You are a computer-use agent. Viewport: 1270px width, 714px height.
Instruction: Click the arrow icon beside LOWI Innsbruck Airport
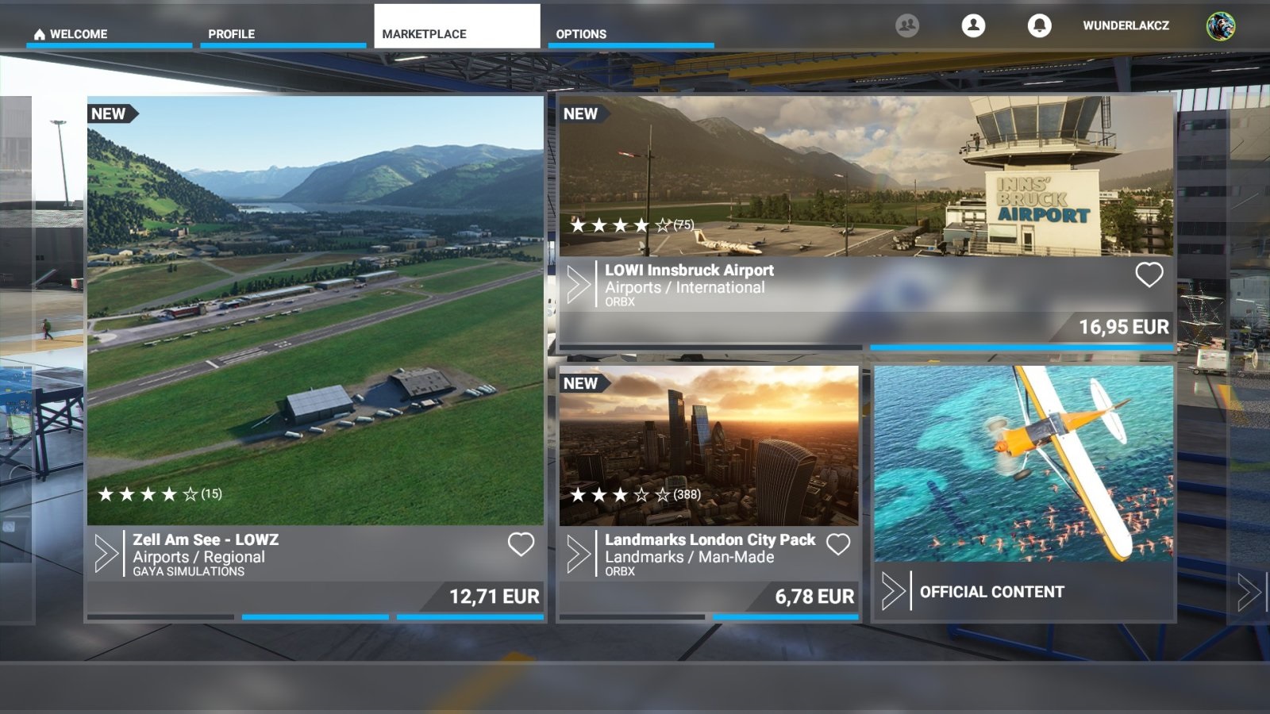pos(579,283)
